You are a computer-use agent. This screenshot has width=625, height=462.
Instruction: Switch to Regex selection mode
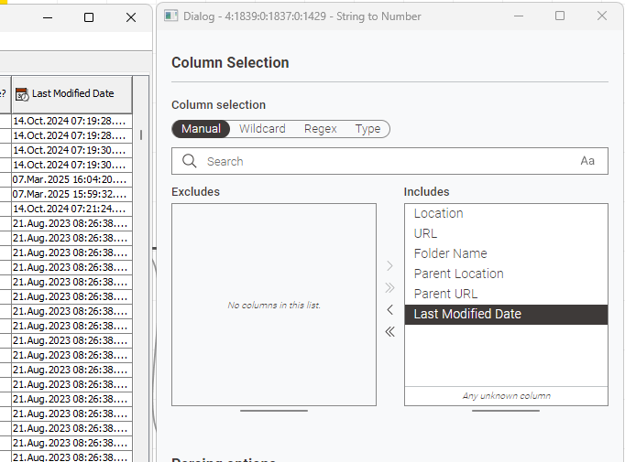pos(321,129)
